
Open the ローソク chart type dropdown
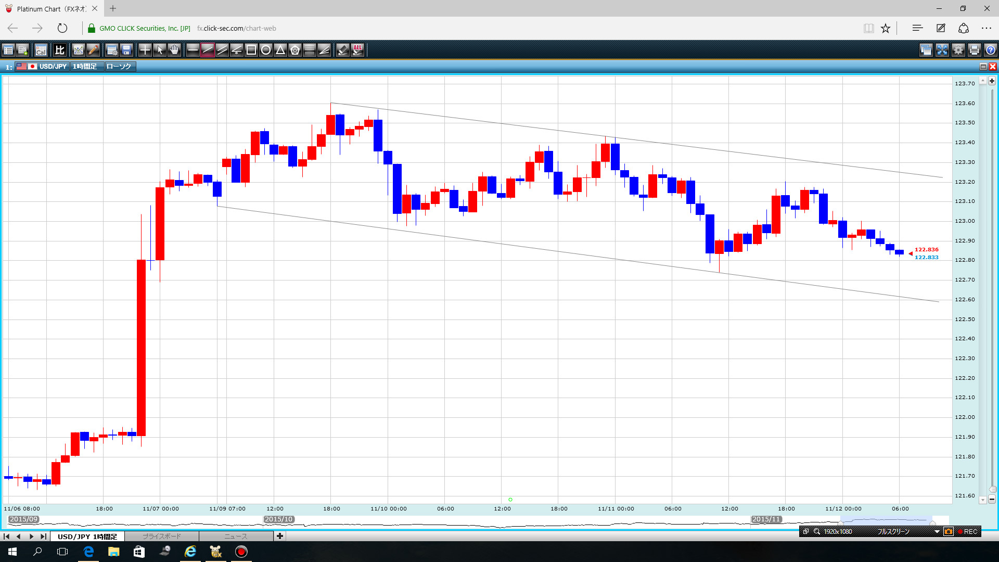click(119, 67)
